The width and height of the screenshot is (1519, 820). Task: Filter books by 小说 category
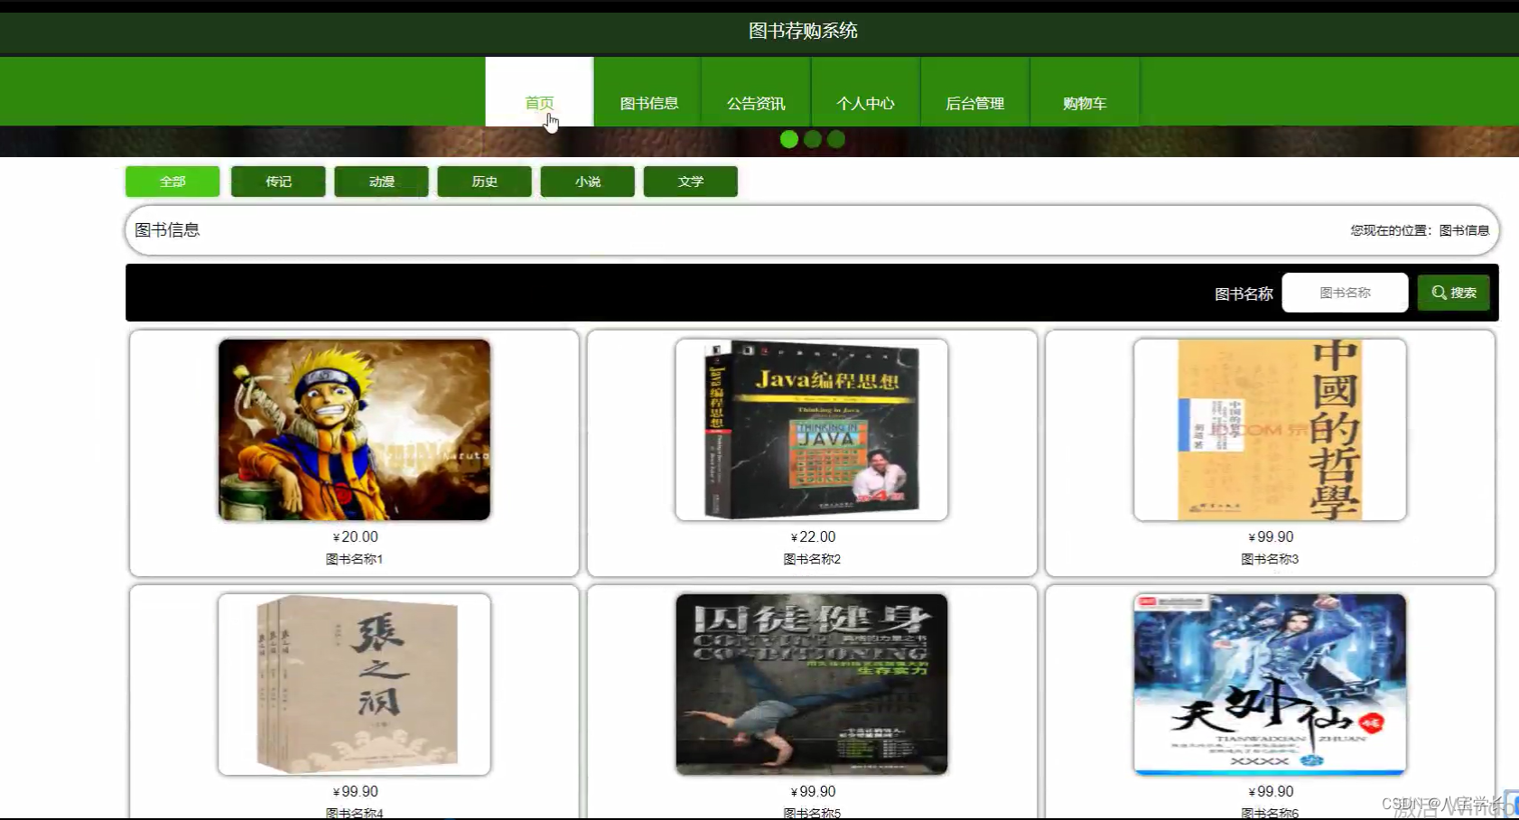(587, 182)
